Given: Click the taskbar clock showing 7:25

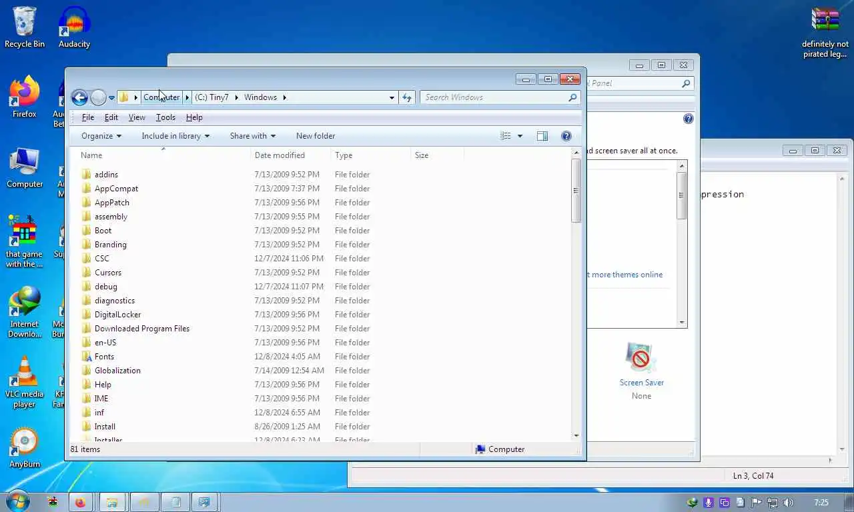Looking at the screenshot, I should 821,503.
